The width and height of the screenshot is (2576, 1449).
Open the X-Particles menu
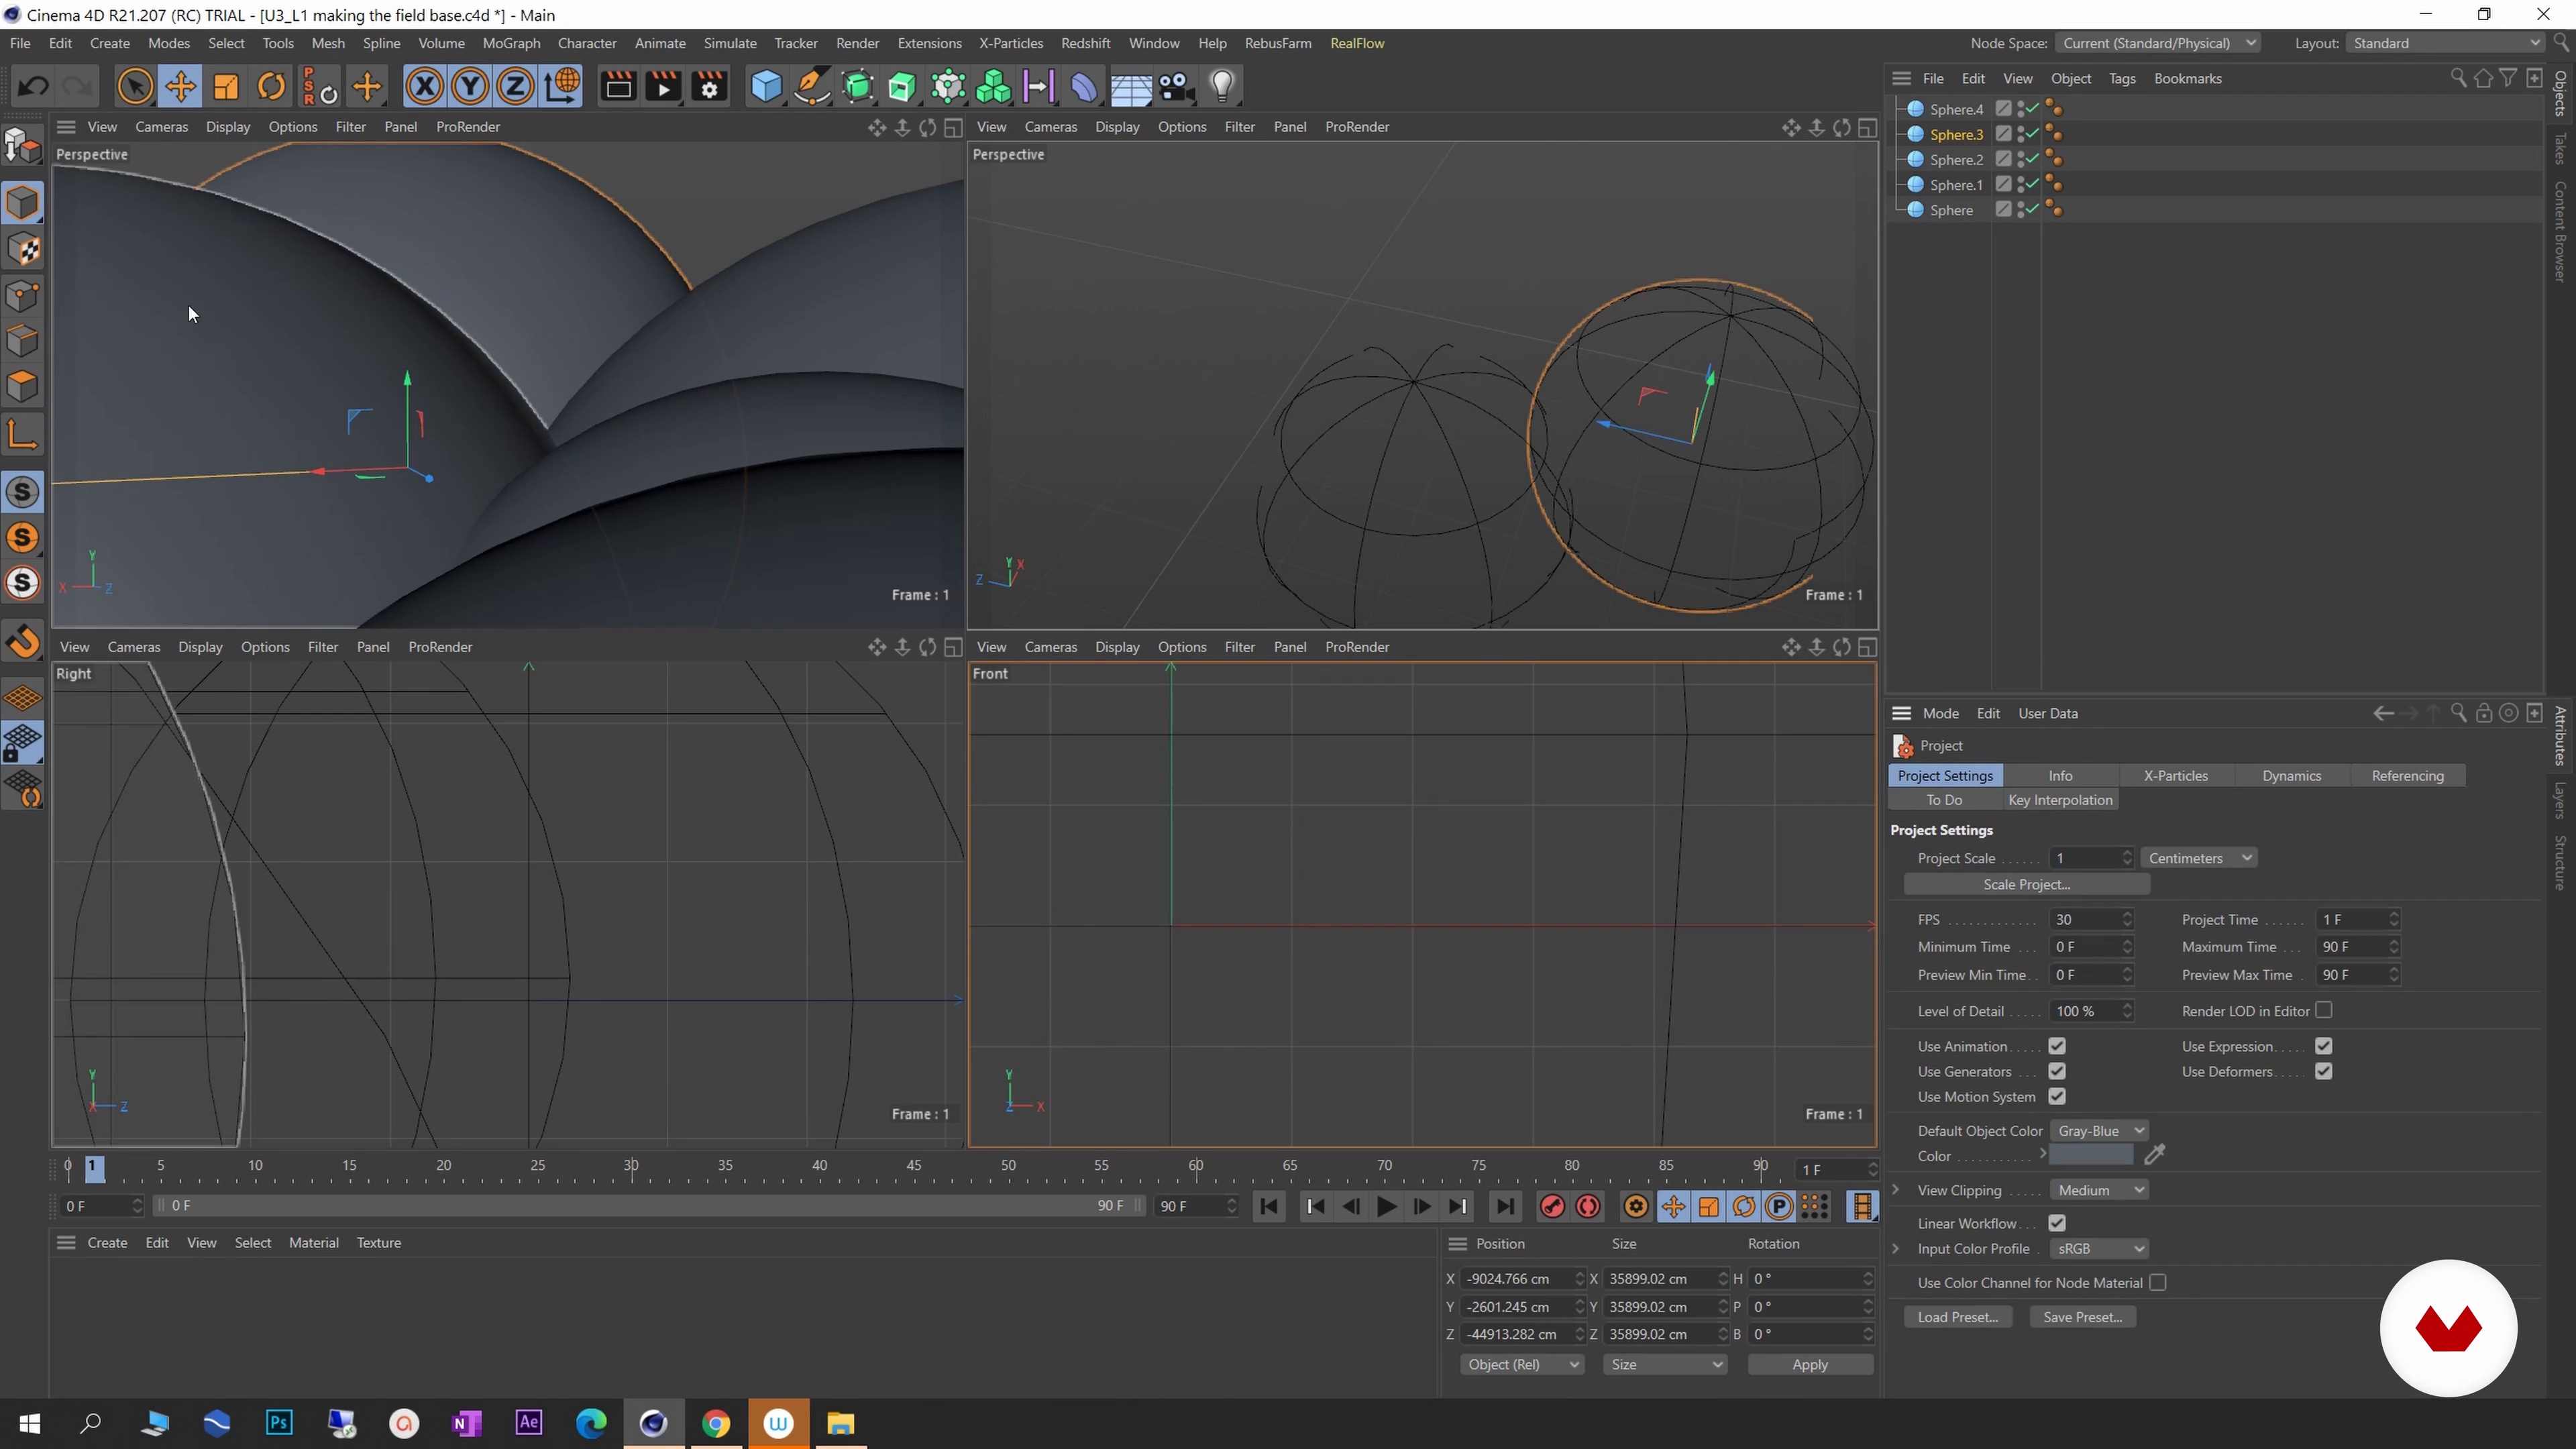pos(1011,43)
